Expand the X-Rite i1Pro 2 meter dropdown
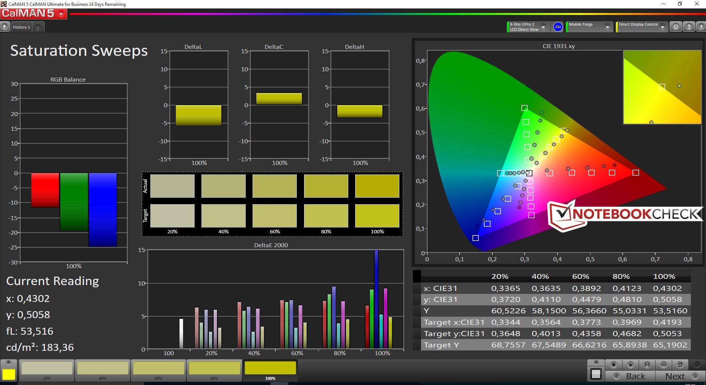Image resolution: width=706 pixels, height=385 pixels. click(x=543, y=27)
